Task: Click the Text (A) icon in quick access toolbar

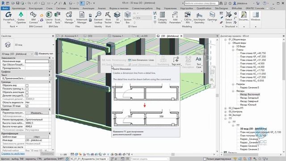Action: pos(65,3)
